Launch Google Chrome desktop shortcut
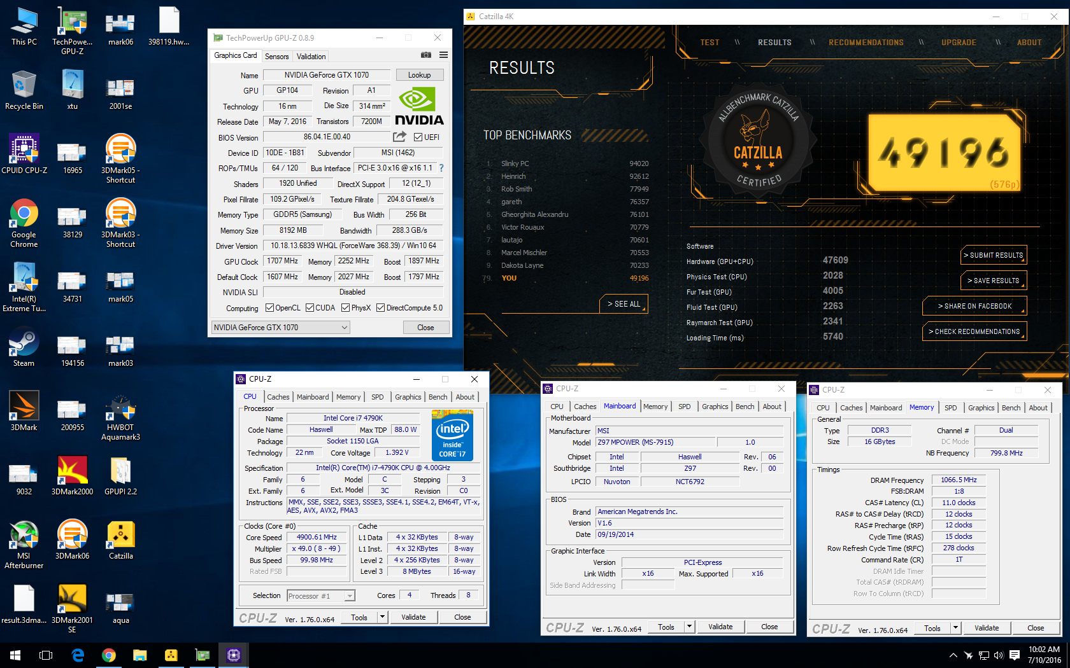Image resolution: width=1070 pixels, height=668 pixels. point(24,223)
